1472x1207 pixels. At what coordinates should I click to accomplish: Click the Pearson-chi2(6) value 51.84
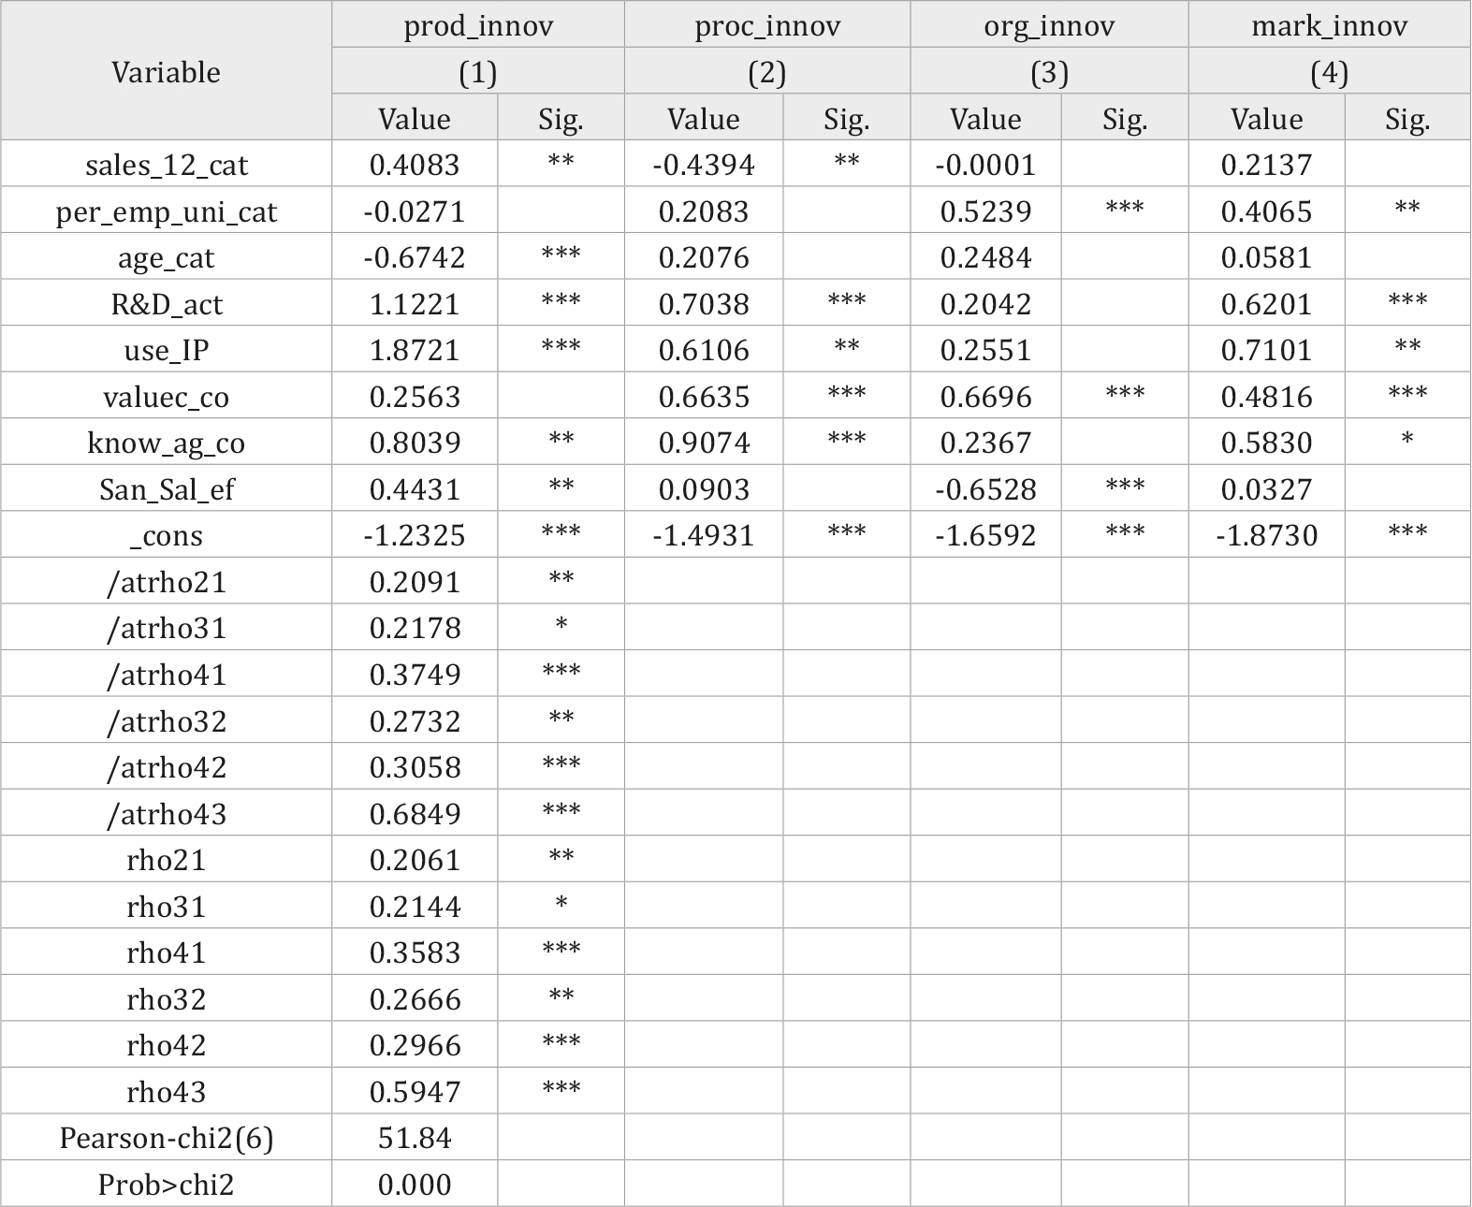click(415, 1138)
